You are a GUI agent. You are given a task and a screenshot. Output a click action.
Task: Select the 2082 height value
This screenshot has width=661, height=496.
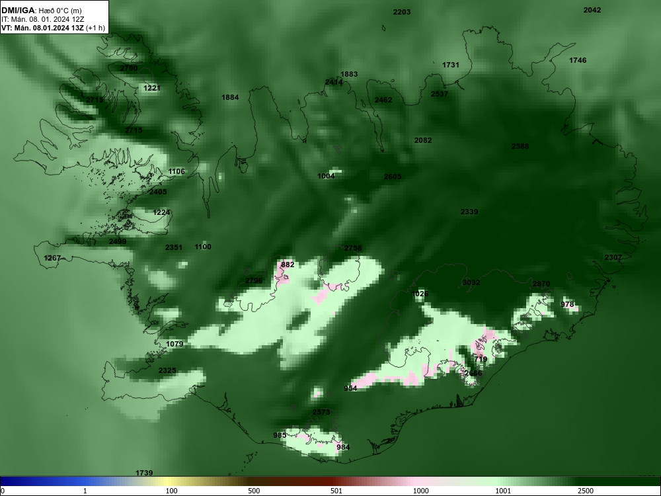[423, 140]
